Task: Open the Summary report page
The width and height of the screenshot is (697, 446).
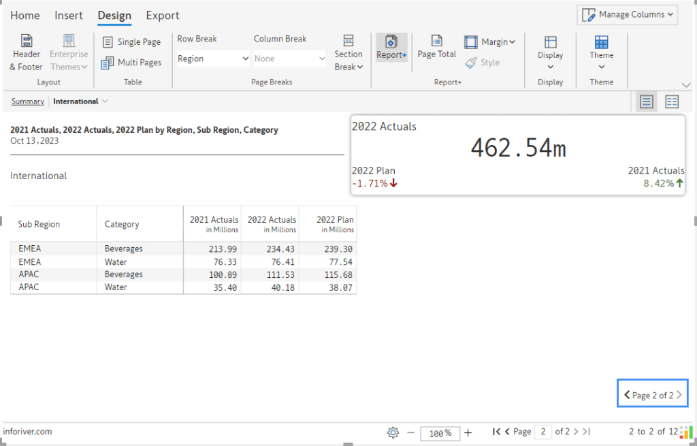Action: coord(27,101)
